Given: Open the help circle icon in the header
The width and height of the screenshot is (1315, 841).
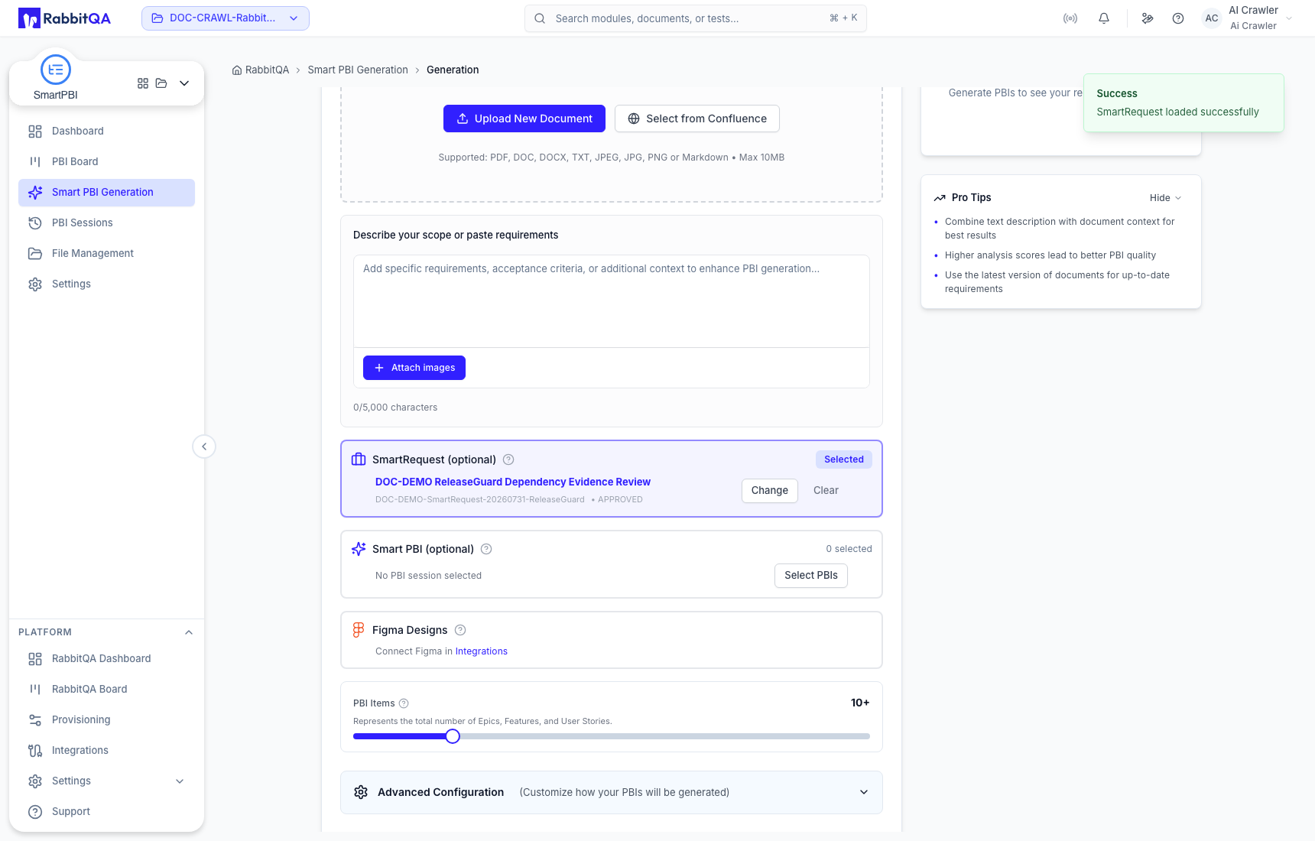Looking at the screenshot, I should pos(1178,18).
